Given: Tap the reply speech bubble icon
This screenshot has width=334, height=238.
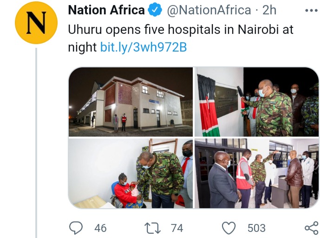Looking at the screenshot, I should pyautogui.click(x=76, y=228).
